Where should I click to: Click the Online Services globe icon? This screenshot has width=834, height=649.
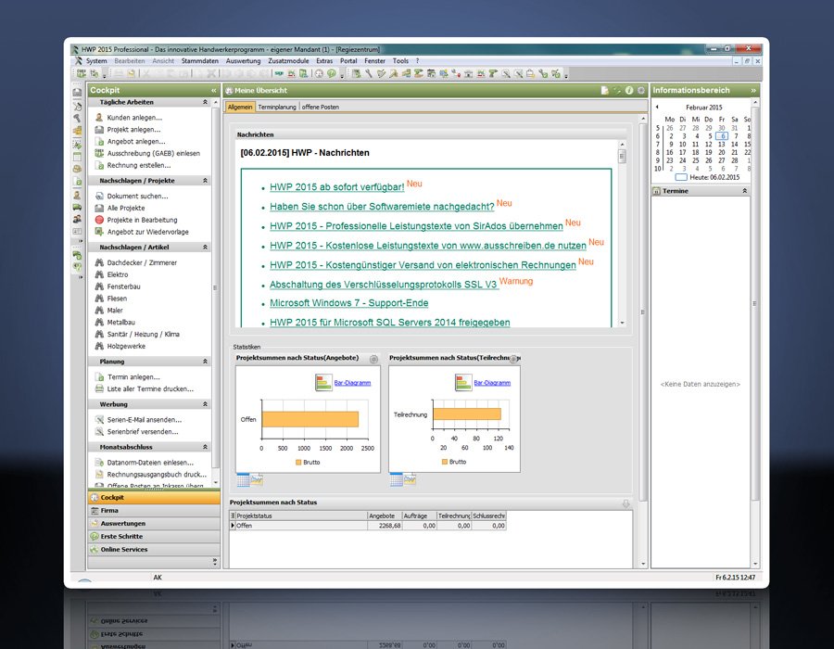click(94, 549)
